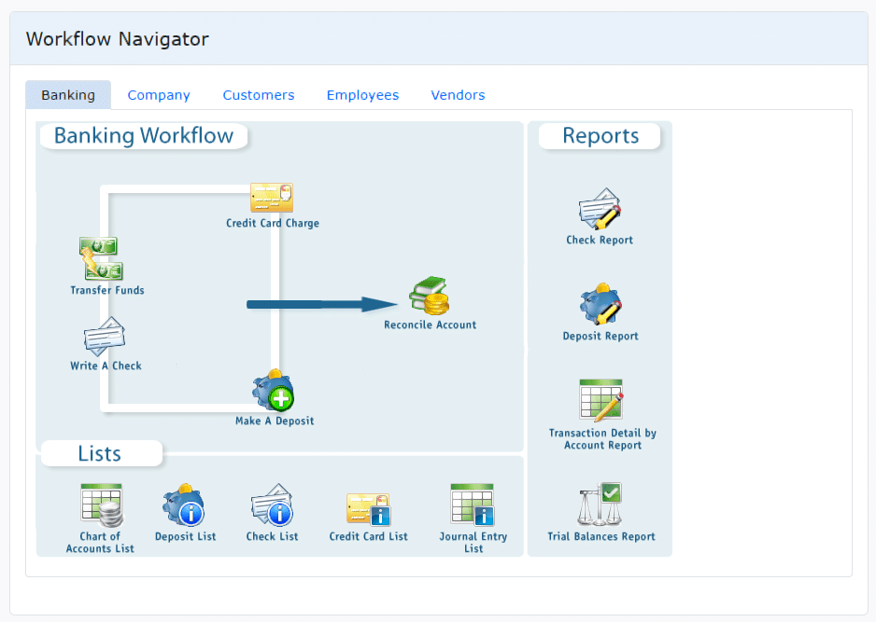The height and width of the screenshot is (622, 876).
Task: Open the Deposit Report icon
Action: [600, 305]
